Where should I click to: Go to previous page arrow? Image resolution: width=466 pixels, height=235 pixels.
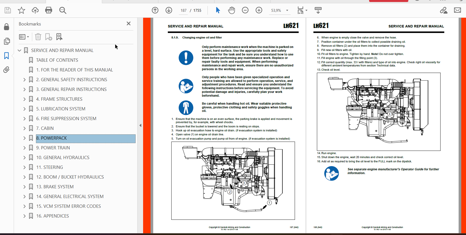pyautogui.click(x=155, y=10)
